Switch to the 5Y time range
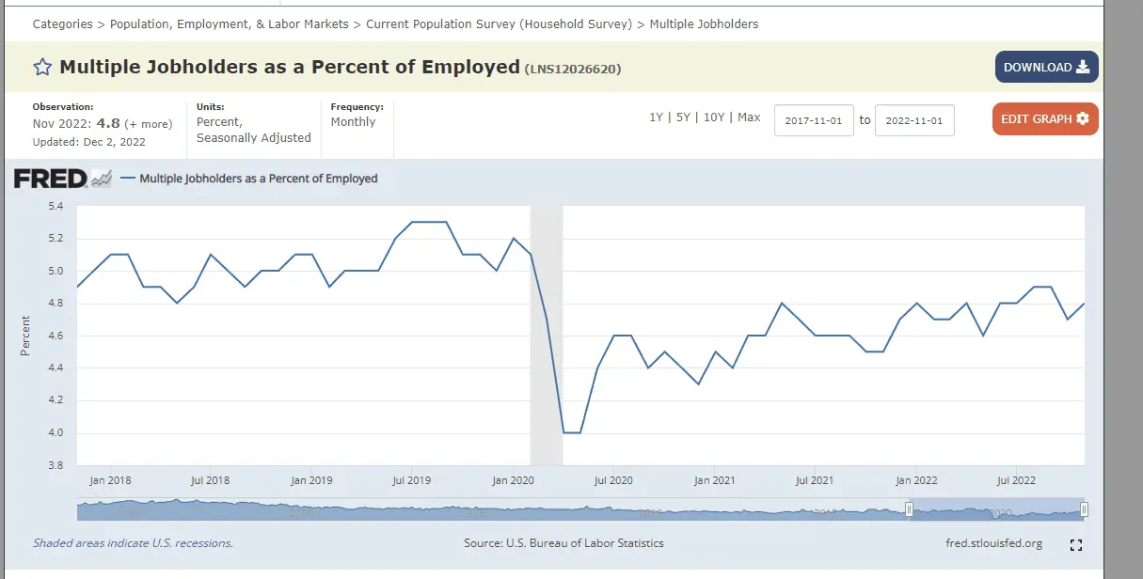The width and height of the screenshot is (1143, 579). coord(684,117)
